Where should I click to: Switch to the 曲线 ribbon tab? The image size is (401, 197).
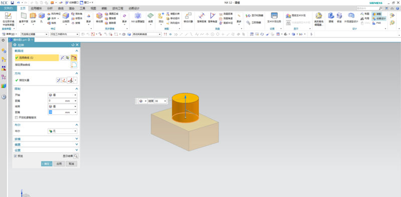click(61, 8)
